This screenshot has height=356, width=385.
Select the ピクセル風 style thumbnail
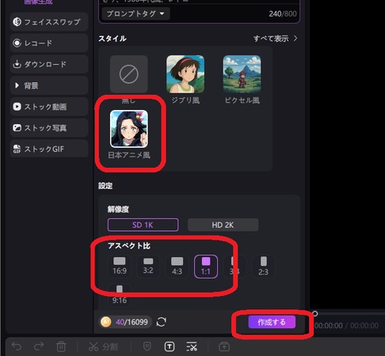point(242,74)
